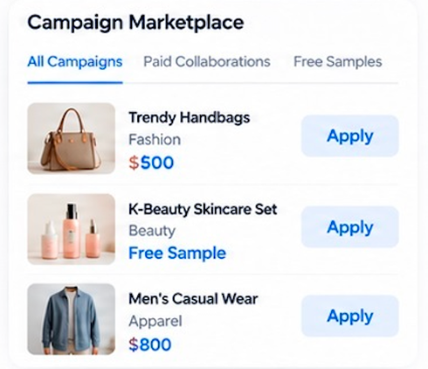Click the Campaign Marketplace heading
This screenshot has height=369, width=428.
pos(135,23)
